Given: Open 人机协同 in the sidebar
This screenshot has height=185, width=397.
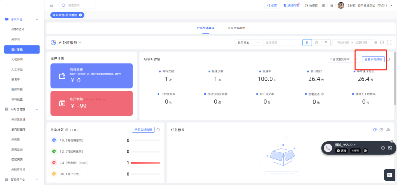Looking at the screenshot, I should (x=17, y=60).
